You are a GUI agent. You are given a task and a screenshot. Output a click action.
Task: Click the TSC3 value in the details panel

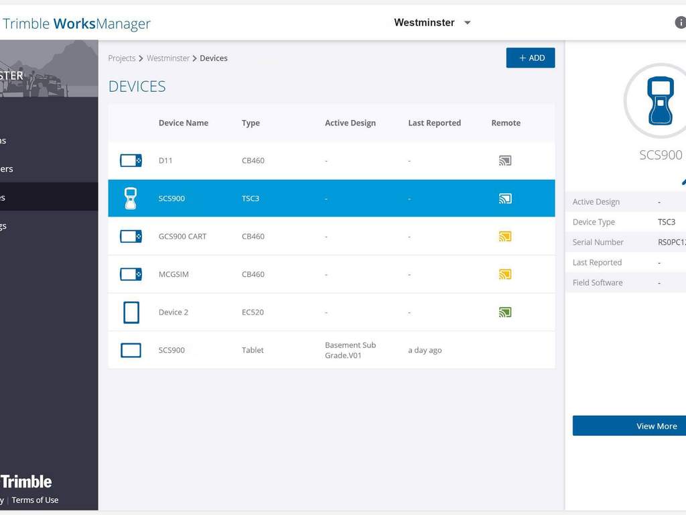[x=667, y=222]
